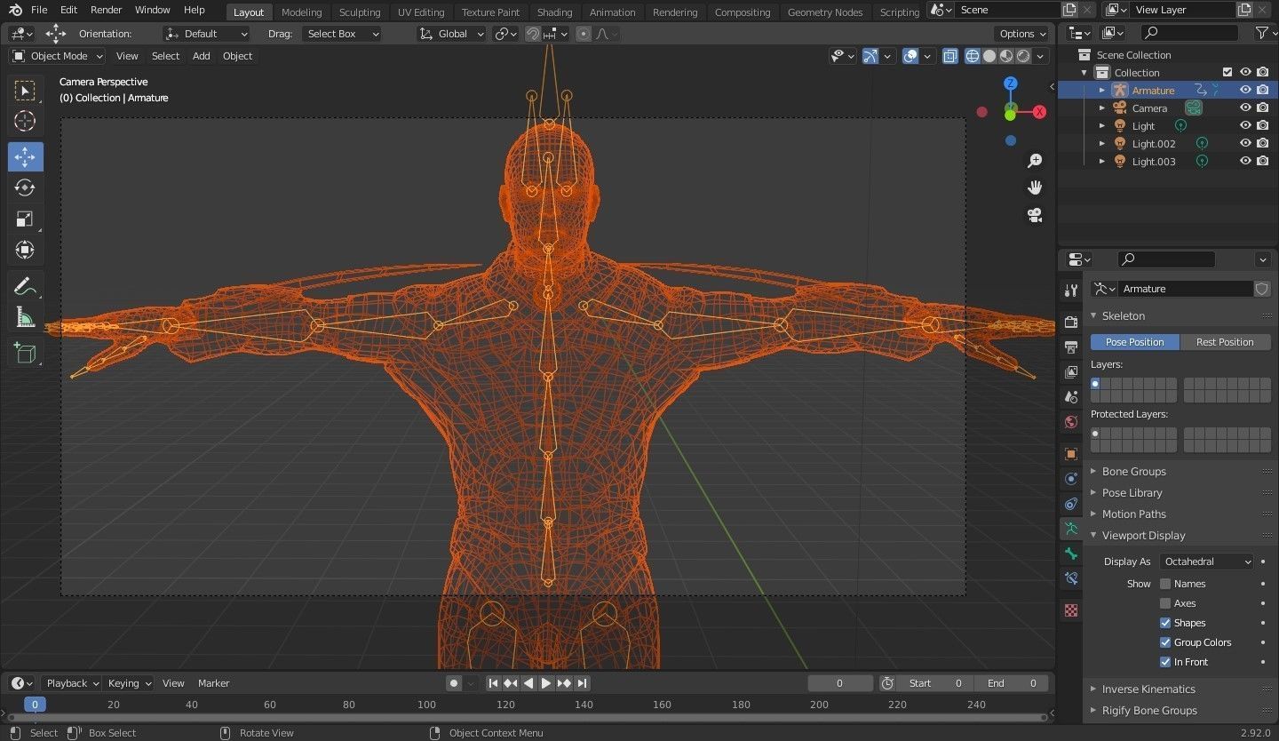Enable the Names checkbox

1165,584
